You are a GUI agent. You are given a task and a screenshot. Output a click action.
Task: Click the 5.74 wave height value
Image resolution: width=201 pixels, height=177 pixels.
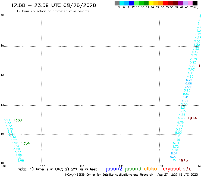tap(16, 146)
